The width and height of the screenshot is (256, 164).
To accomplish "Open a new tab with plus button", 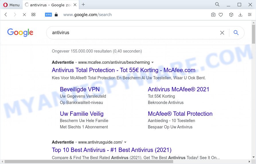I will pos(83,5).
